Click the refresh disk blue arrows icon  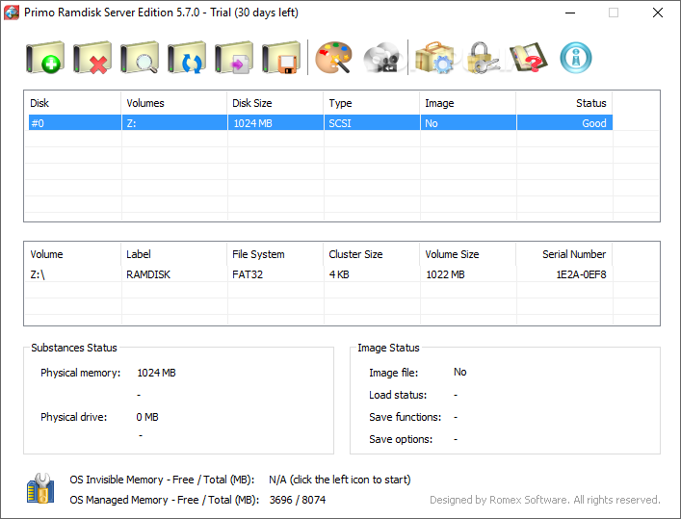click(x=187, y=58)
